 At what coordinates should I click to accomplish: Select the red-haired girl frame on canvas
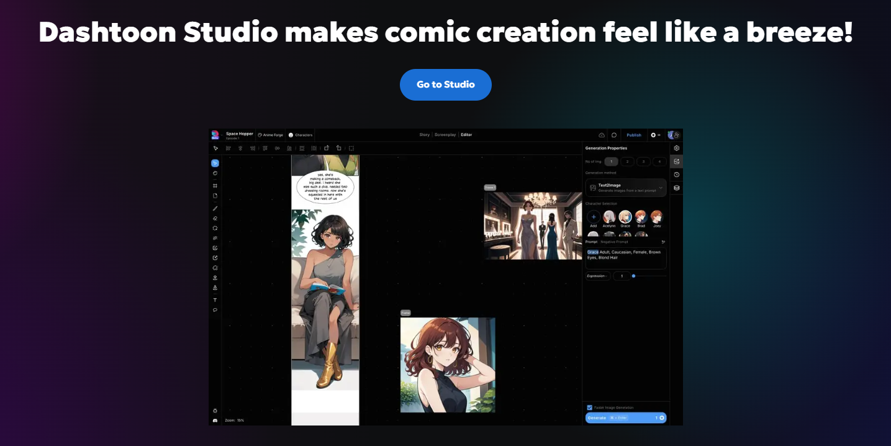click(x=448, y=365)
